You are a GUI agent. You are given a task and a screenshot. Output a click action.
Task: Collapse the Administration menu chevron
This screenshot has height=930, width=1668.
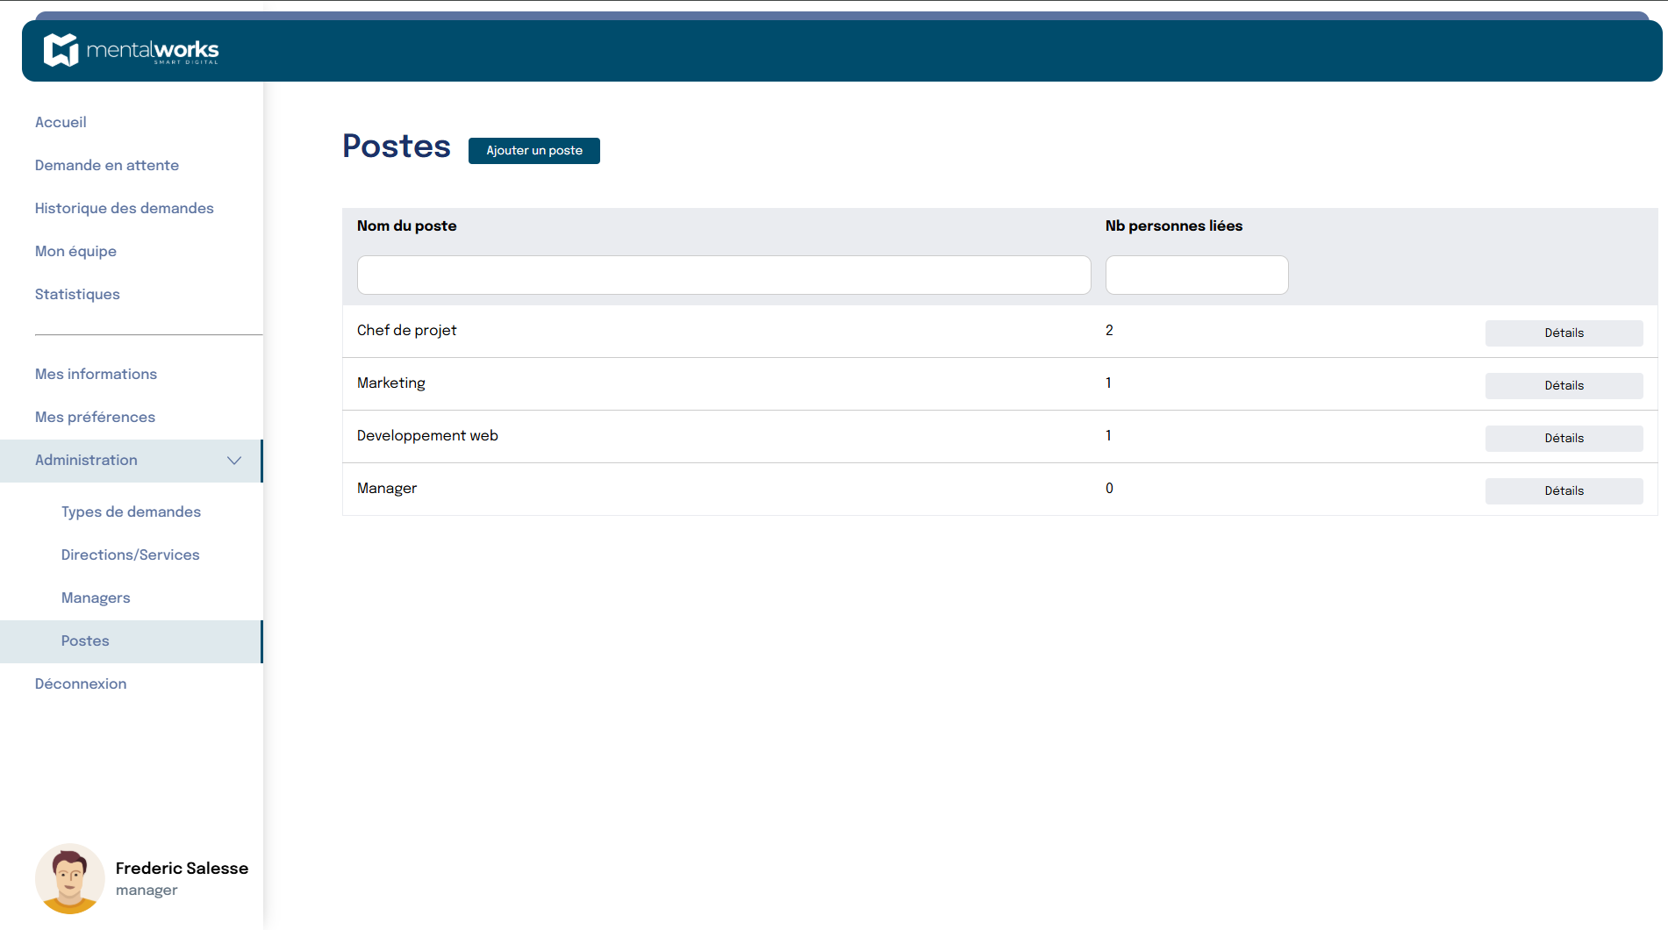point(234,461)
